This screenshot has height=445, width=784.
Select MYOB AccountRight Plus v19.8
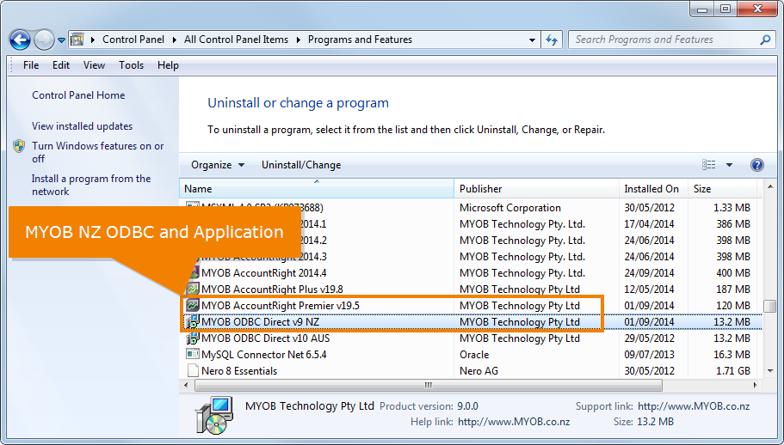(x=471, y=290)
